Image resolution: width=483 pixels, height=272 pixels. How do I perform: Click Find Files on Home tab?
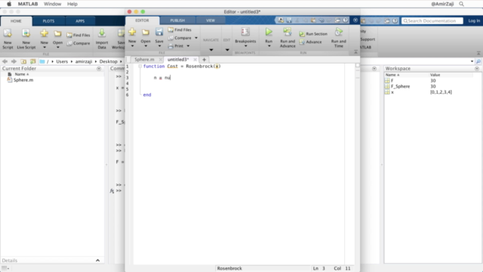click(x=78, y=36)
